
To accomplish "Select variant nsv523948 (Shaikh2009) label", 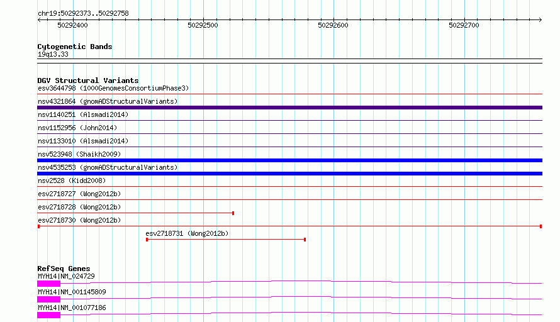I will point(79,154).
